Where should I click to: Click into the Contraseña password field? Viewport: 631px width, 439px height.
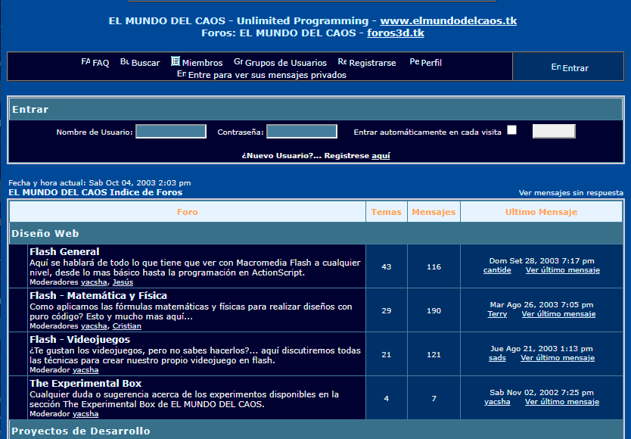pyautogui.click(x=302, y=132)
